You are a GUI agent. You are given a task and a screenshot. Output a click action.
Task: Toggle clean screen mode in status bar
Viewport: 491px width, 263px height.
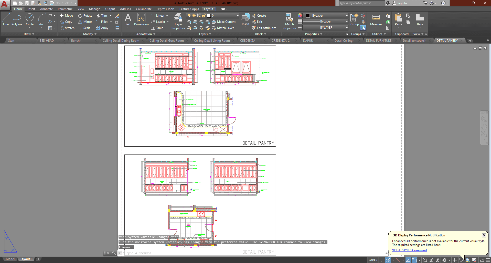tap(482, 260)
